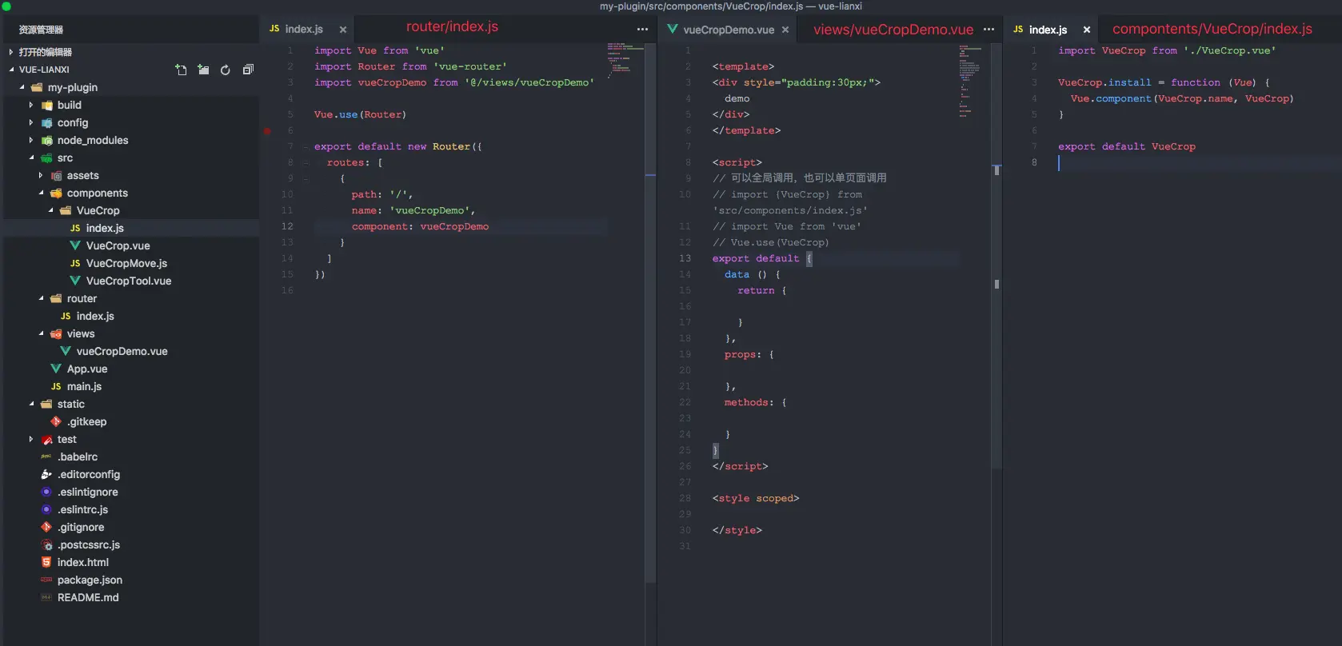Click the 'component: vueCropDemo' line
1342x646 pixels.
tap(420, 226)
